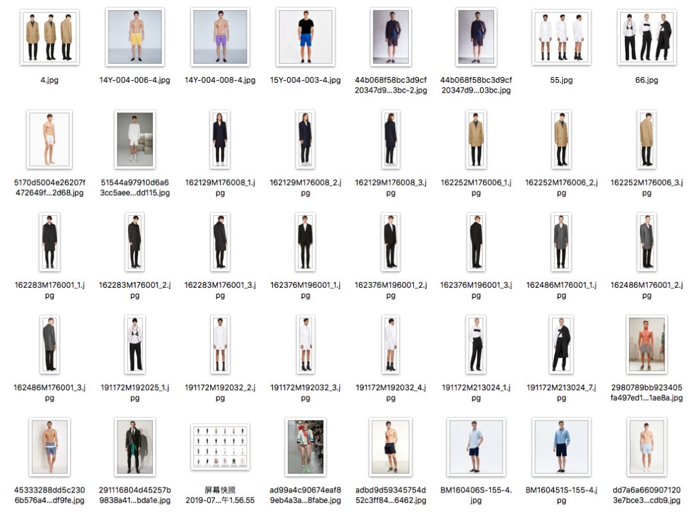The height and width of the screenshot is (517, 694).
Task: Click the file name 162376M196001_2.jpg
Action: (x=391, y=290)
